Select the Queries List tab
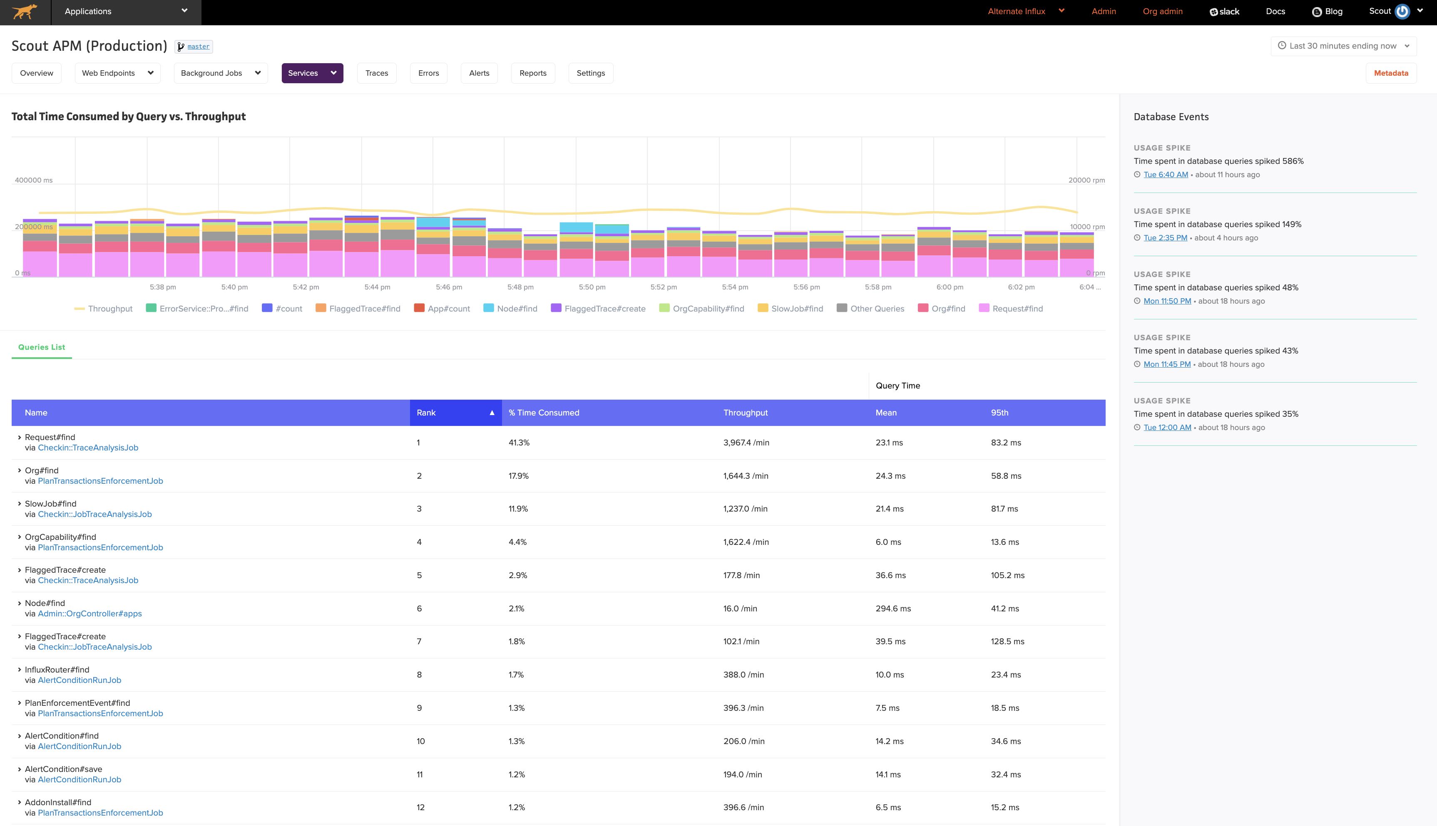The image size is (1437, 826). (42, 347)
